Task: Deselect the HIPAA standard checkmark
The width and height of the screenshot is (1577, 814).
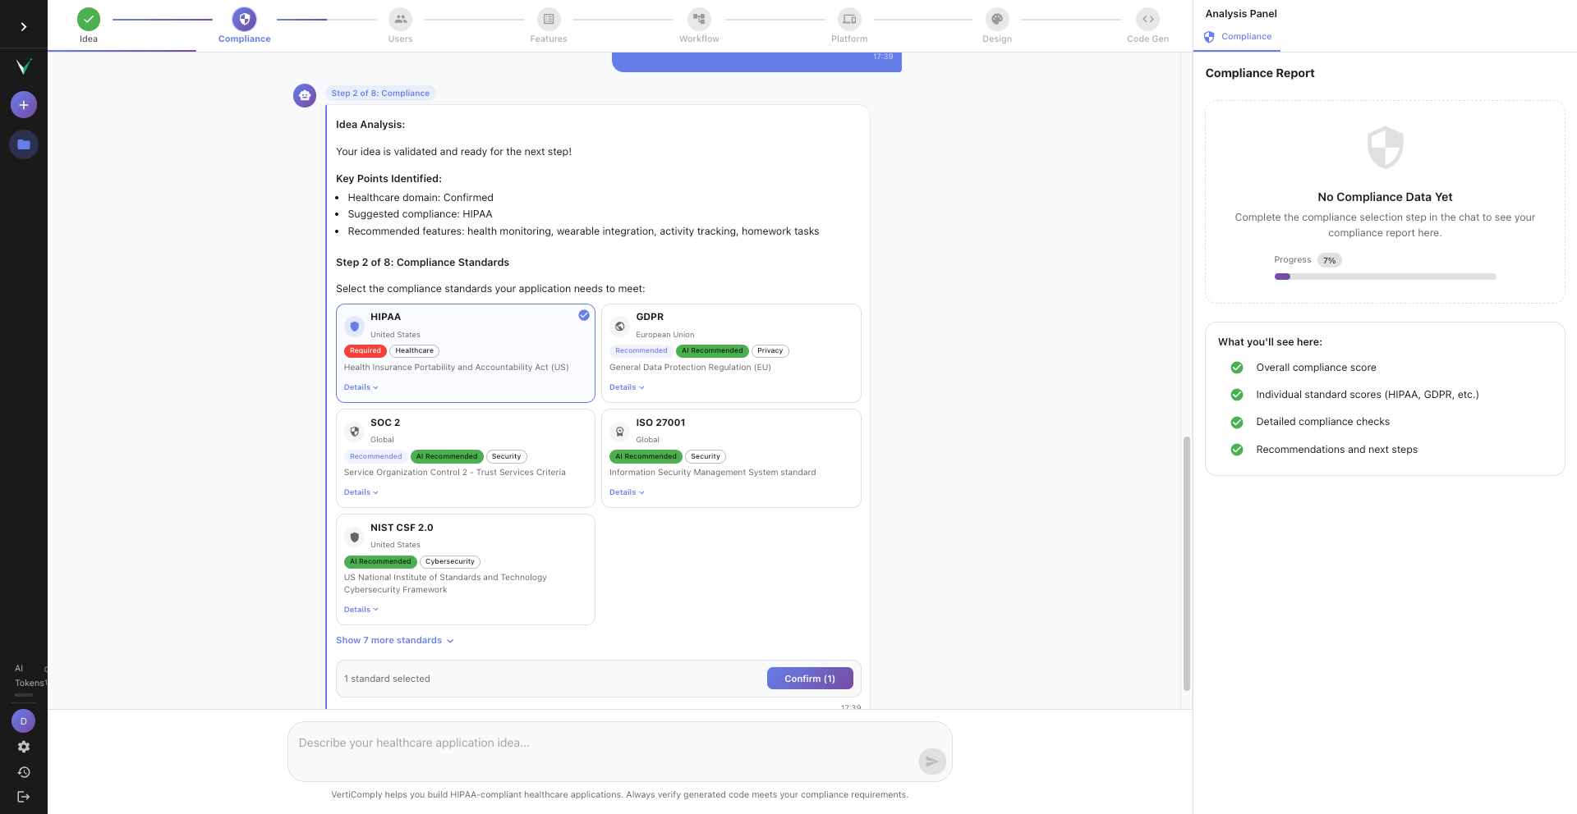Action: (x=583, y=315)
